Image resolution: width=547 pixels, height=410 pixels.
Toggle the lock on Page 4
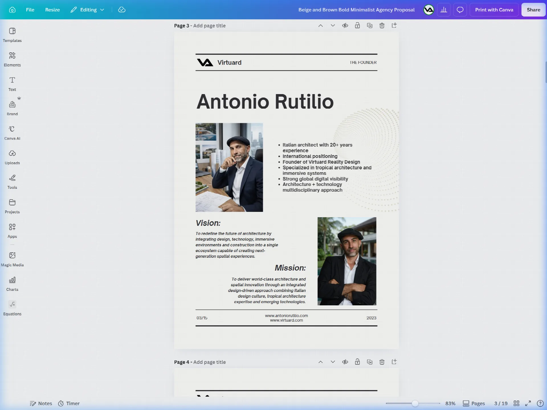357,362
